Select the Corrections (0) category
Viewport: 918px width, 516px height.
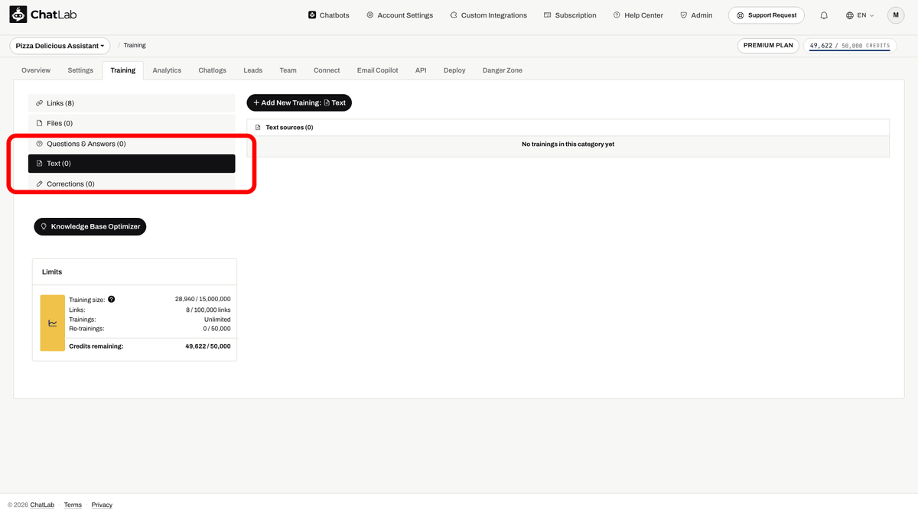coord(132,184)
